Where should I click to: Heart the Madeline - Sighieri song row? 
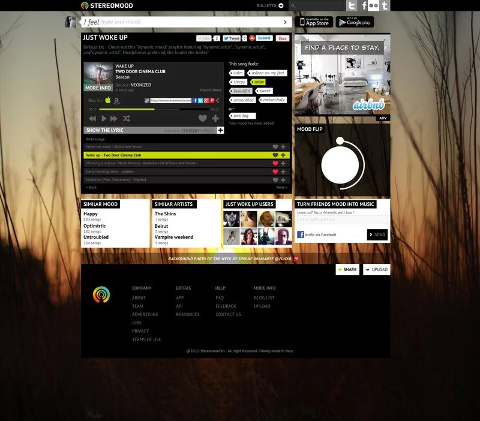point(275,180)
